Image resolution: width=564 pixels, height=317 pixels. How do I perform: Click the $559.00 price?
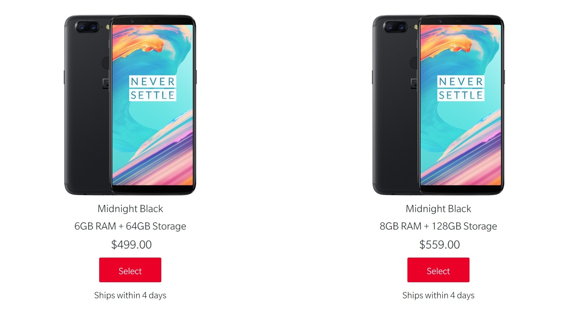[x=439, y=245]
